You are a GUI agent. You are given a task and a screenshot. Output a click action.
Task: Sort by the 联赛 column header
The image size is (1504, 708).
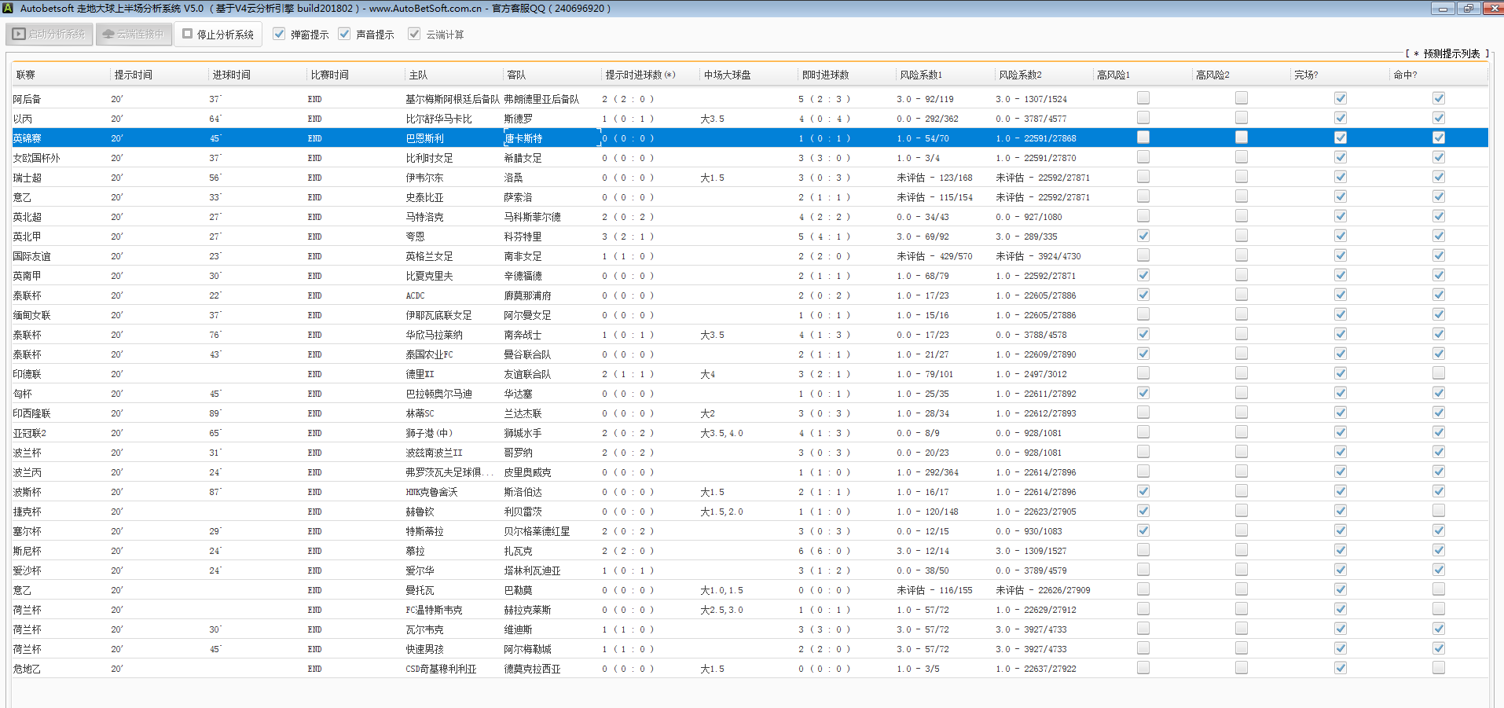[x=27, y=75]
